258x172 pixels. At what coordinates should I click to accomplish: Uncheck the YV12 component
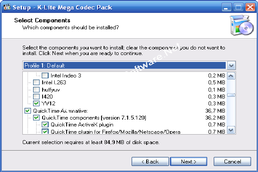click(x=37, y=103)
